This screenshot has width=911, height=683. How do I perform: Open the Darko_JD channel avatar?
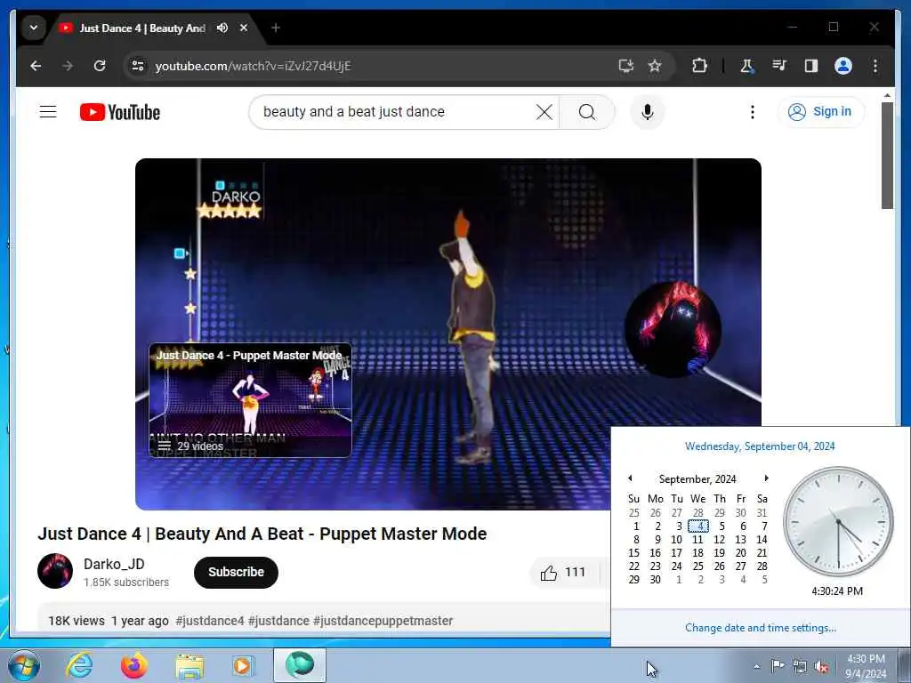[x=55, y=571]
